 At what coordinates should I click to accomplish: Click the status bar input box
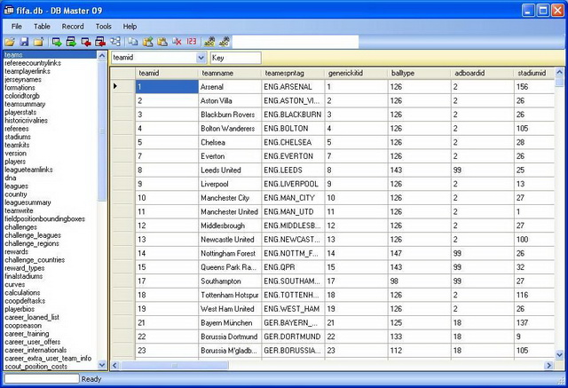point(42,378)
